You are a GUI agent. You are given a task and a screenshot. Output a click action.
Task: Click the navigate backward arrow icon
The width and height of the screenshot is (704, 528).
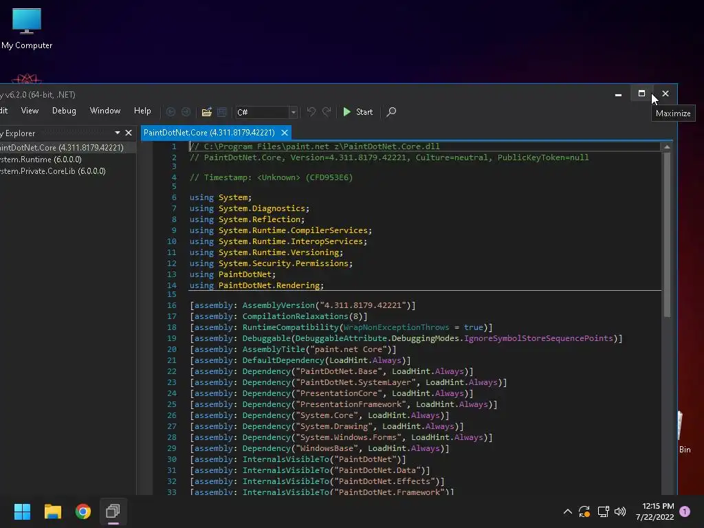pos(170,112)
